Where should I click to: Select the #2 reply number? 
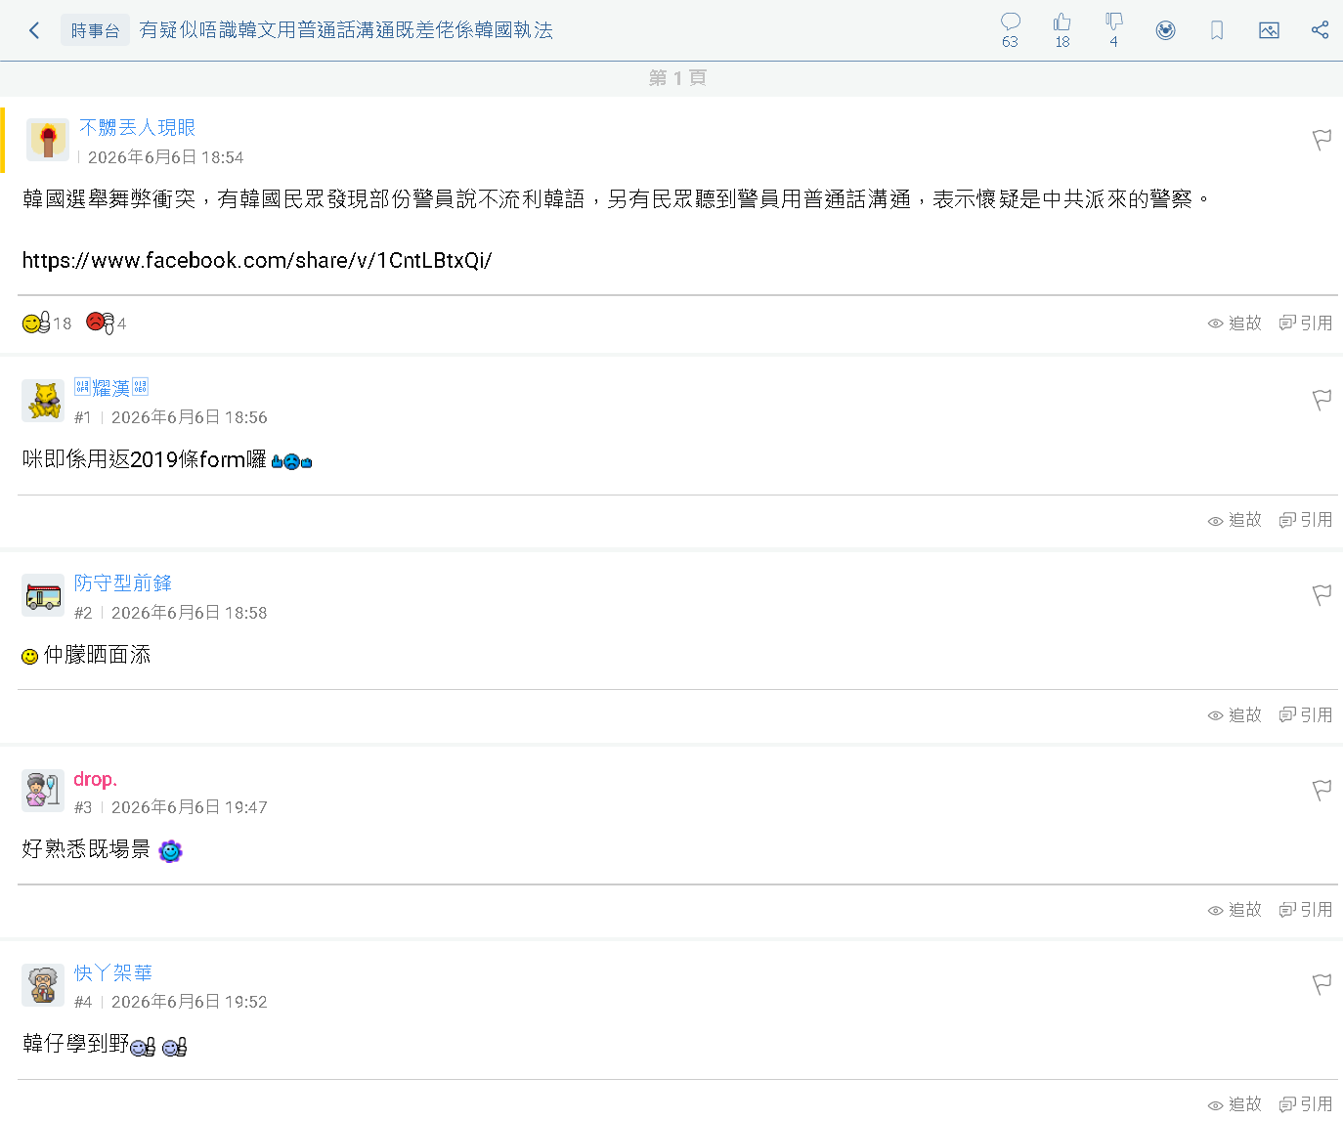tap(83, 613)
